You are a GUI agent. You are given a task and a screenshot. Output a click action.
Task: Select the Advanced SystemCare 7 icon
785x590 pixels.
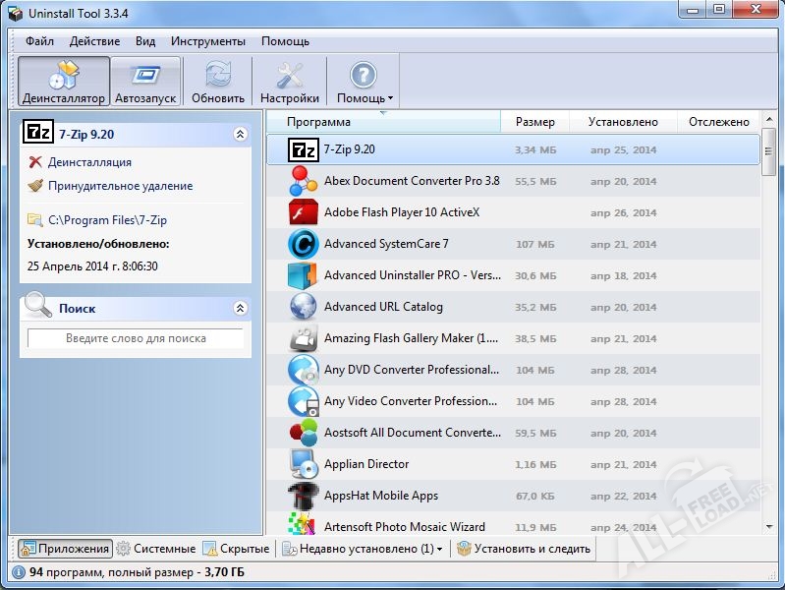coord(303,244)
